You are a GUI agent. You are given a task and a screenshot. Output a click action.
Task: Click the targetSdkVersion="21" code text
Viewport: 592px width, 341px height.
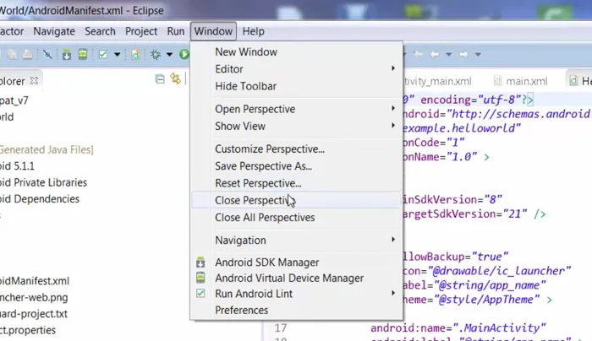[x=465, y=214]
